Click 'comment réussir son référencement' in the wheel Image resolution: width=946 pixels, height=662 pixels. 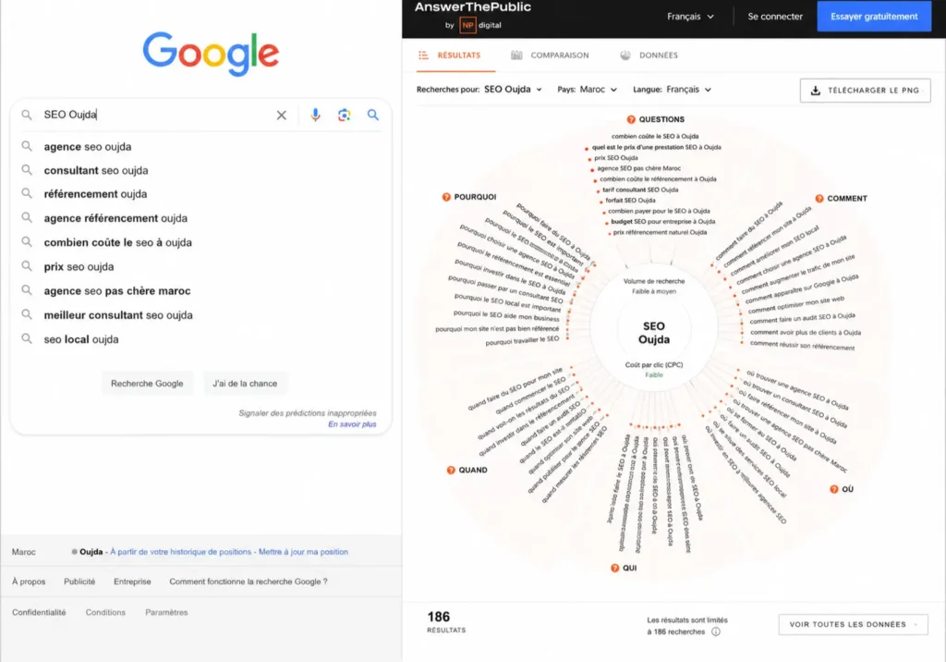click(803, 346)
